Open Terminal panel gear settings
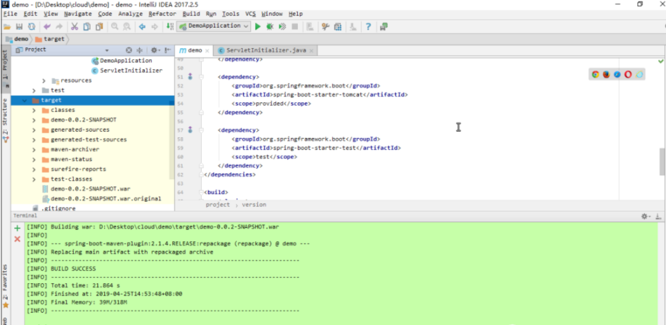The width and height of the screenshot is (666, 325). tap(645, 216)
